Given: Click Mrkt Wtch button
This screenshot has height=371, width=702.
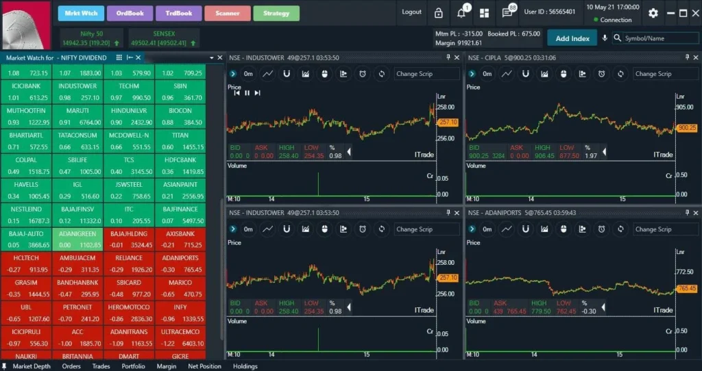Looking at the screenshot, I should 81,14.
